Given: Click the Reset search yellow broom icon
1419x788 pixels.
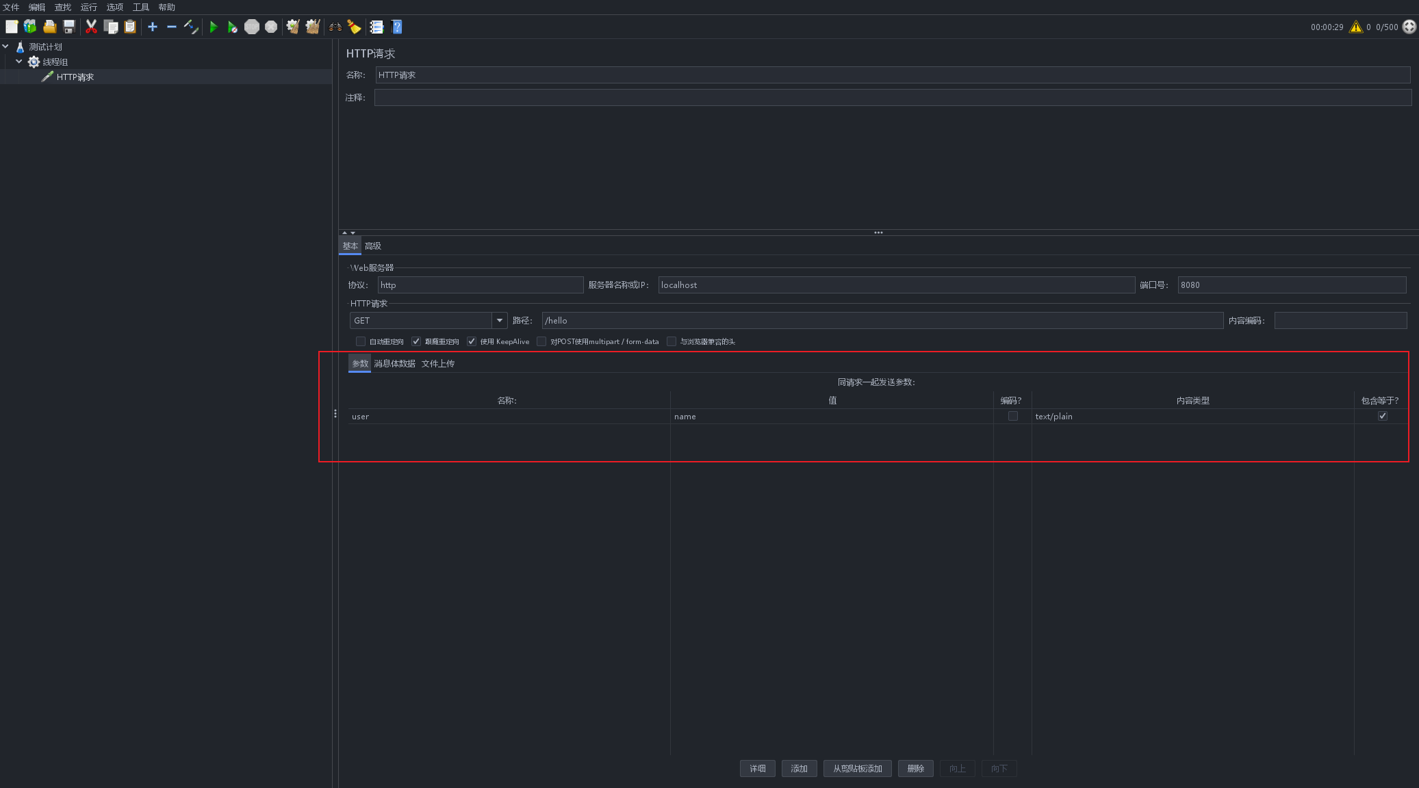Looking at the screenshot, I should 354,27.
